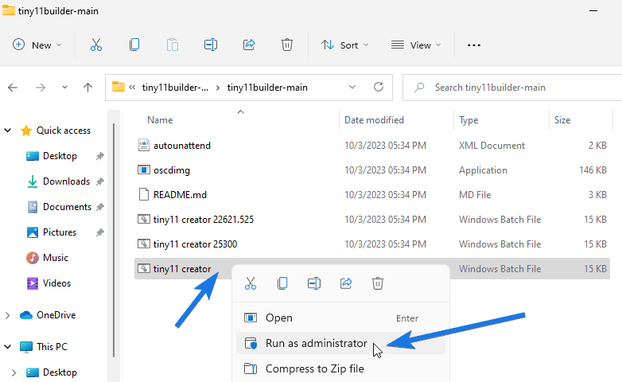This screenshot has height=382, width=622.
Task: Click the tiny11 creator 25300 batch icon
Action: (x=144, y=244)
